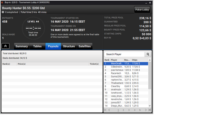View the Satellites tab
The width and height of the screenshot is (221, 124).
point(85,46)
